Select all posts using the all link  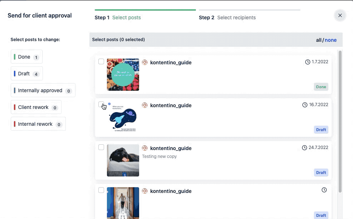coord(318,40)
